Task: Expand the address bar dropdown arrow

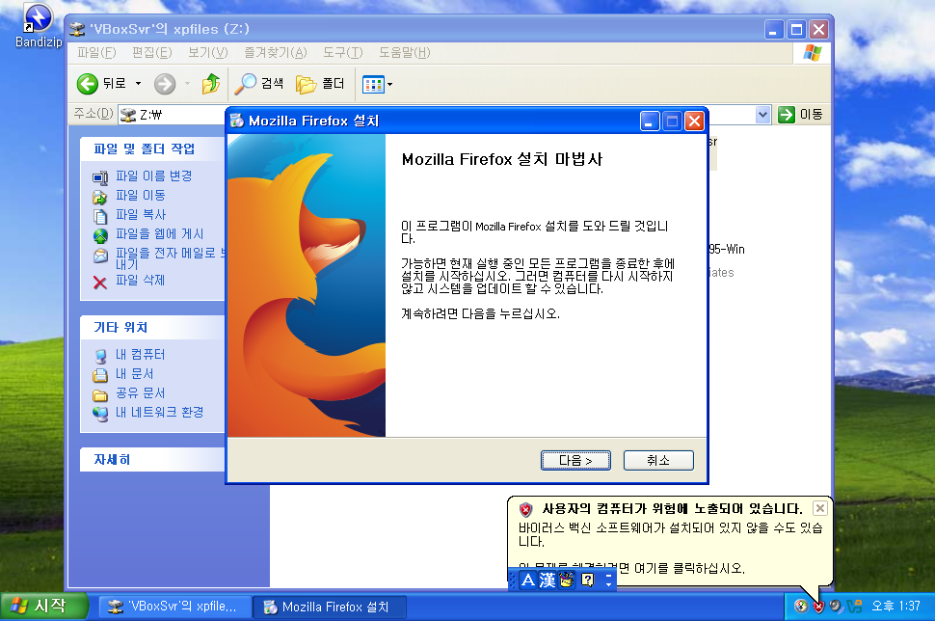Action: (x=762, y=114)
